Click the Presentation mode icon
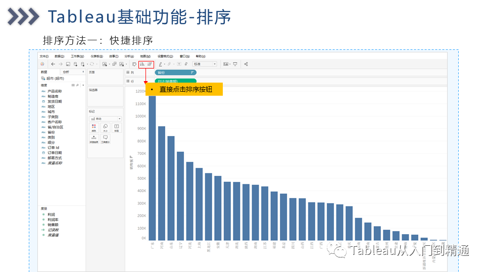The image size is (485, 272). click(x=235, y=64)
